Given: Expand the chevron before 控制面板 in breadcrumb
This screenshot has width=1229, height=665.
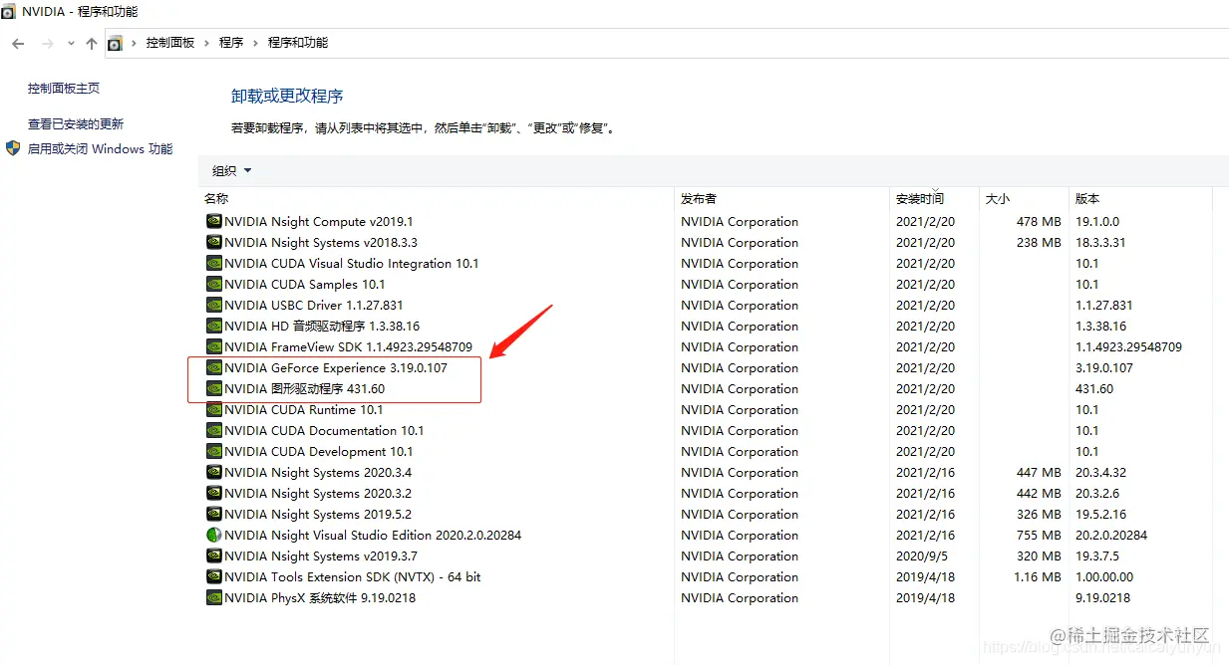Looking at the screenshot, I should (x=135, y=43).
